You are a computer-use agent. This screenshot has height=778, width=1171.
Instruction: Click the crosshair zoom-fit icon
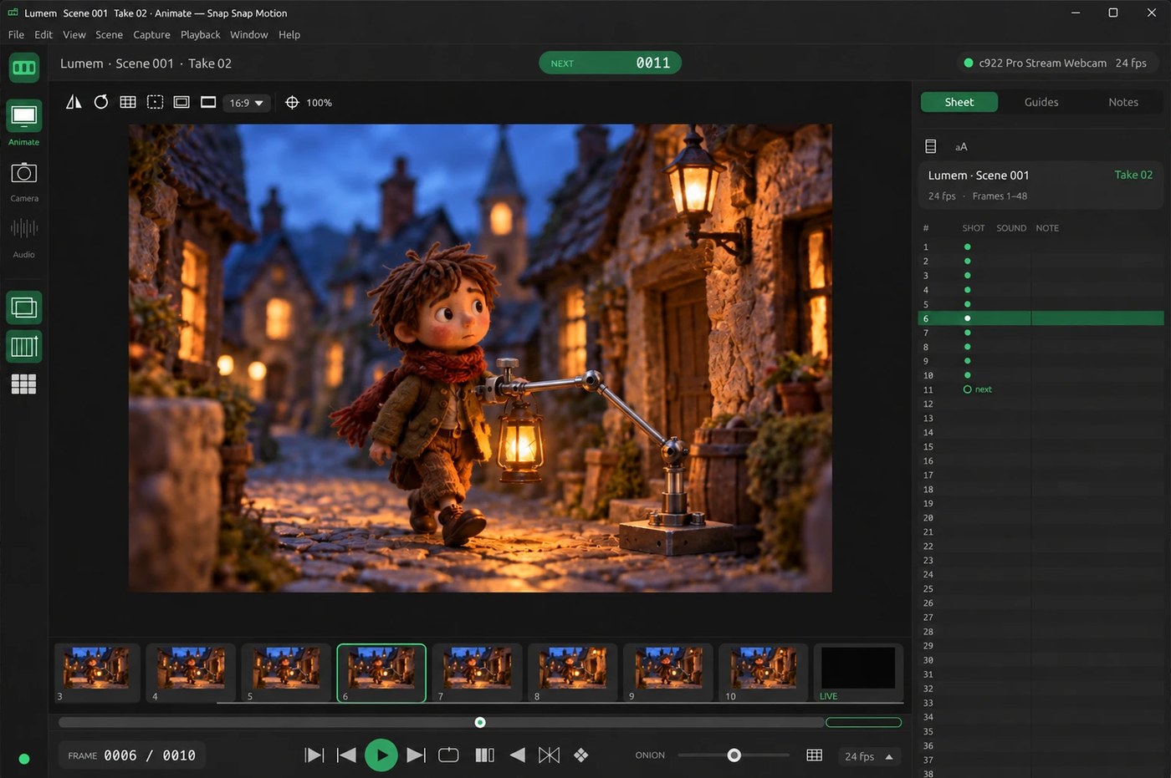tap(292, 103)
